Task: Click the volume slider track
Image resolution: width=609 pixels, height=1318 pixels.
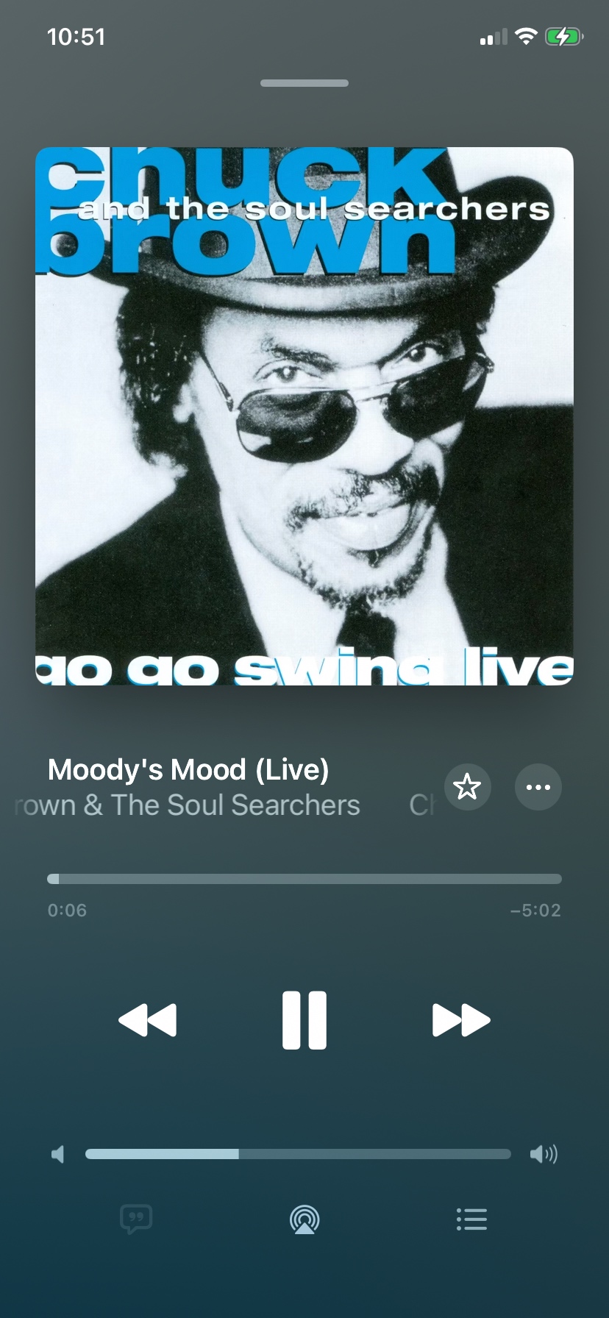Action: [298, 1154]
